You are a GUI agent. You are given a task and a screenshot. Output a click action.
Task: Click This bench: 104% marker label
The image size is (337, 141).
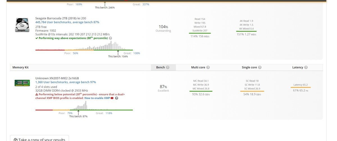(x=118, y=56)
